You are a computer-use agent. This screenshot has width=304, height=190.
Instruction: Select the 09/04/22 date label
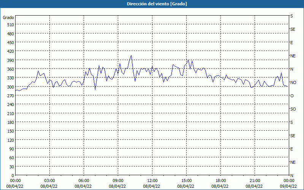pos(288,186)
